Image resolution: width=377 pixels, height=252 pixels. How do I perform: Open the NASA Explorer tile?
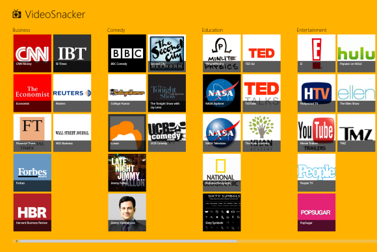[x=222, y=93]
